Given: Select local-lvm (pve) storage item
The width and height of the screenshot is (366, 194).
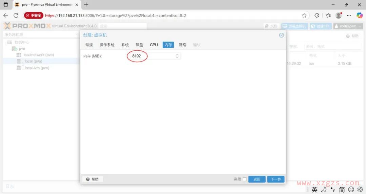Looking at the screenshot, I should (37, 68).
